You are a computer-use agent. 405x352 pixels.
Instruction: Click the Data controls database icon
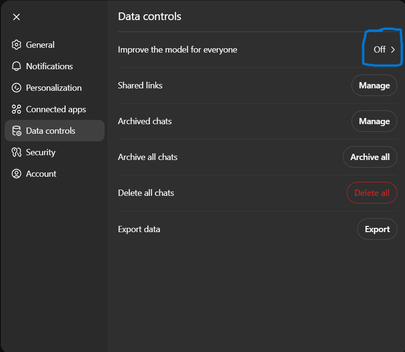[x=16, y=130]
